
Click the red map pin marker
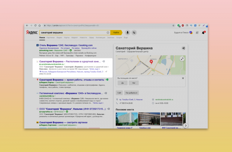pyautogui.click(x=151, y=62)
